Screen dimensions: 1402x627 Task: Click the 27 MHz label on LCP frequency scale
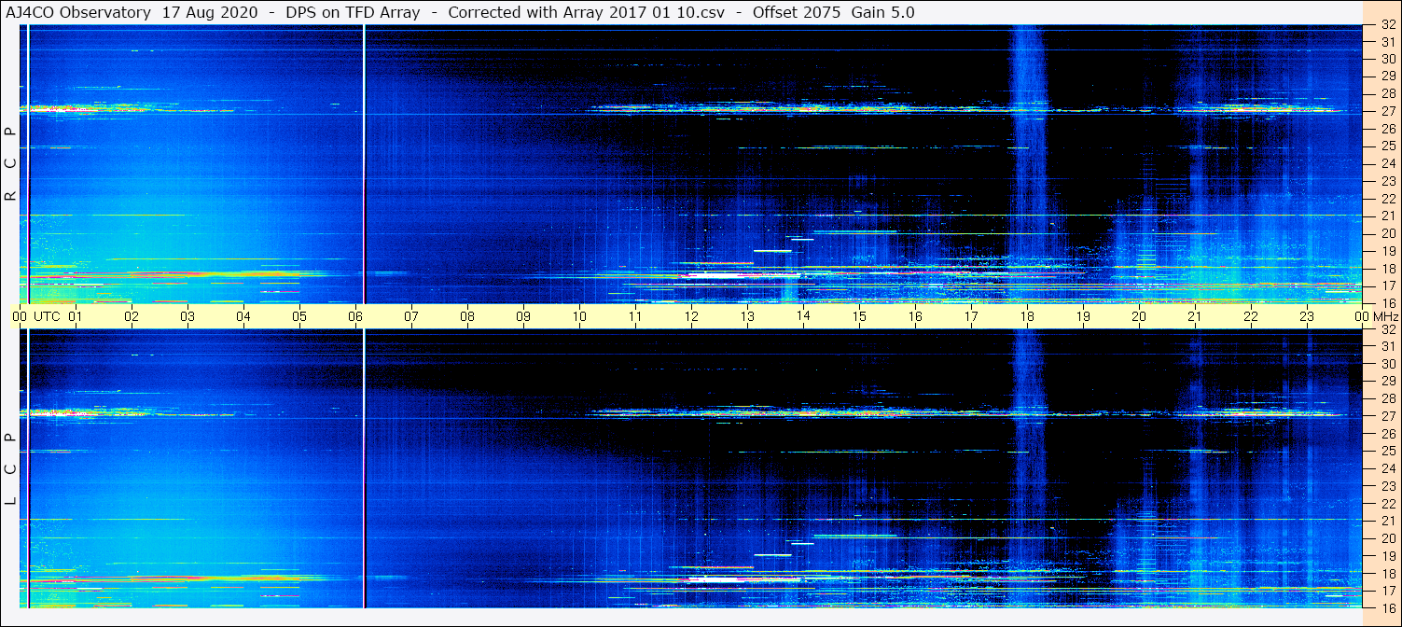coord(1387,416)
